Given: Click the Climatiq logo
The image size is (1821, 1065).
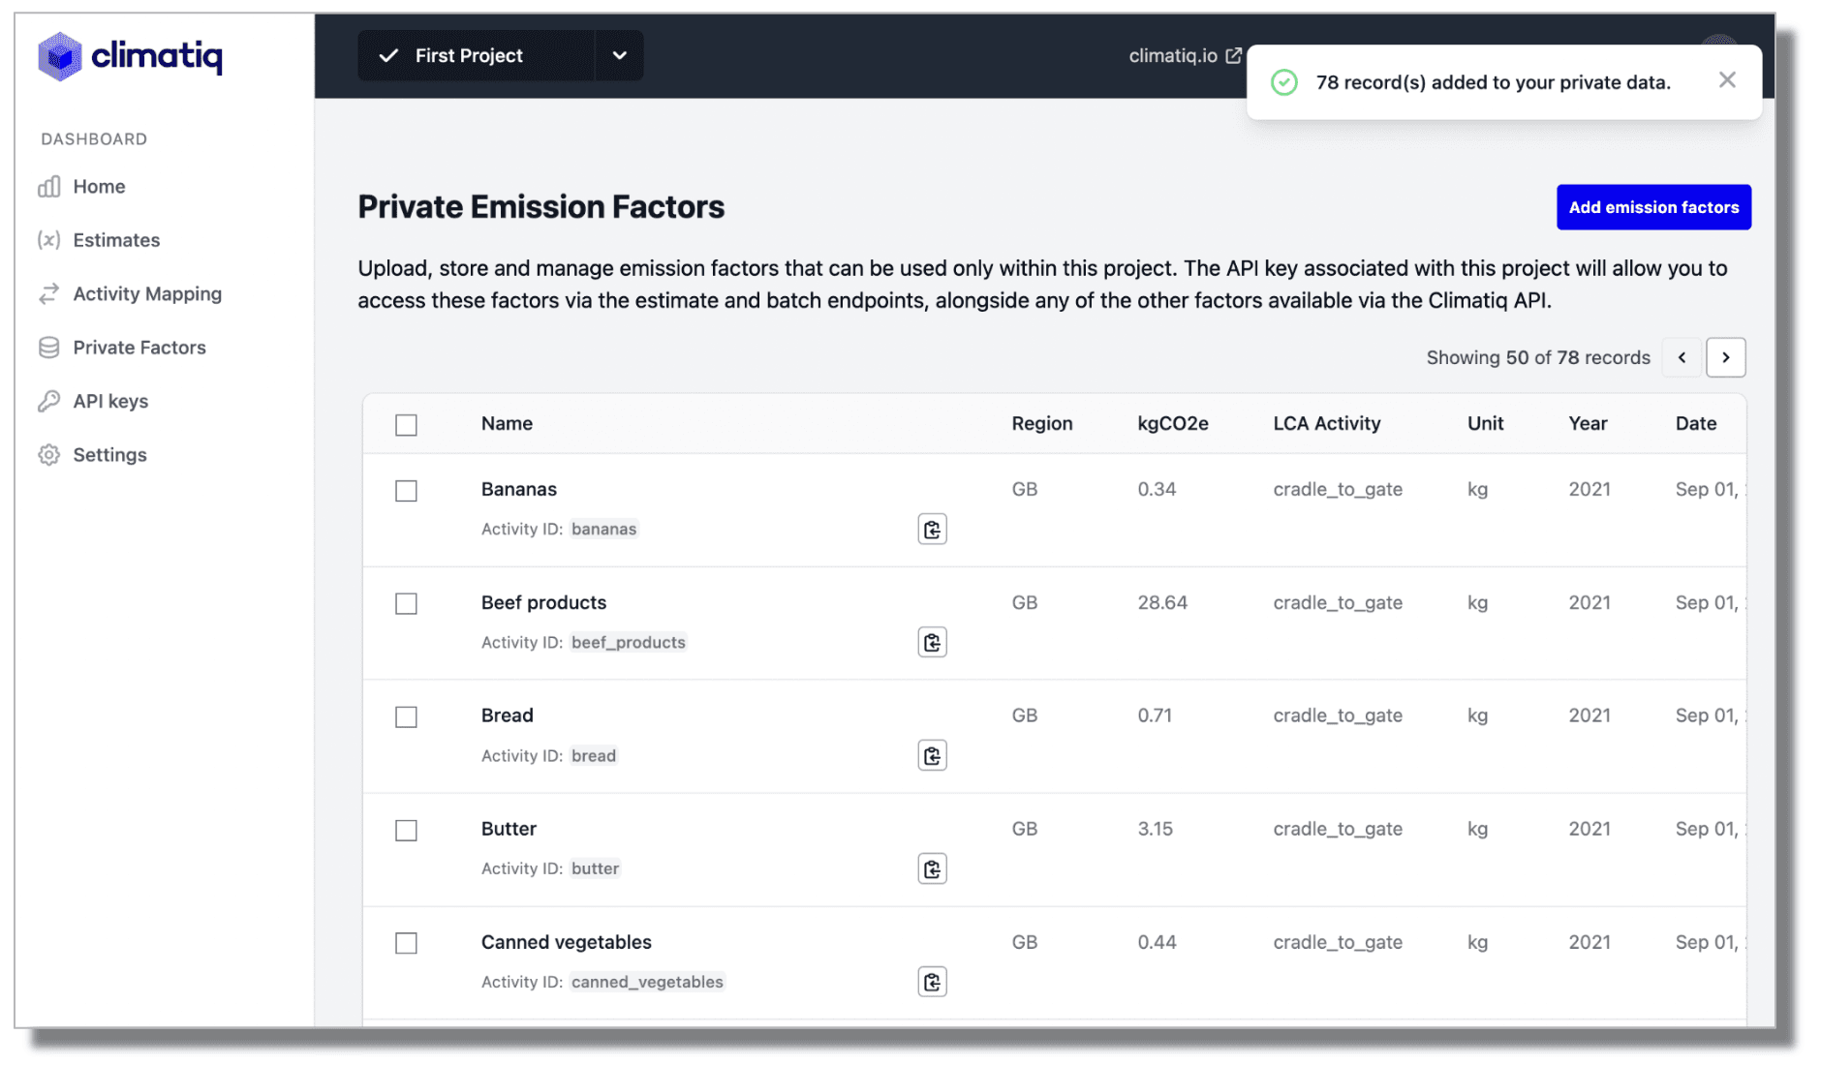Looking at the screenshot, I should [x=130, y=56].
